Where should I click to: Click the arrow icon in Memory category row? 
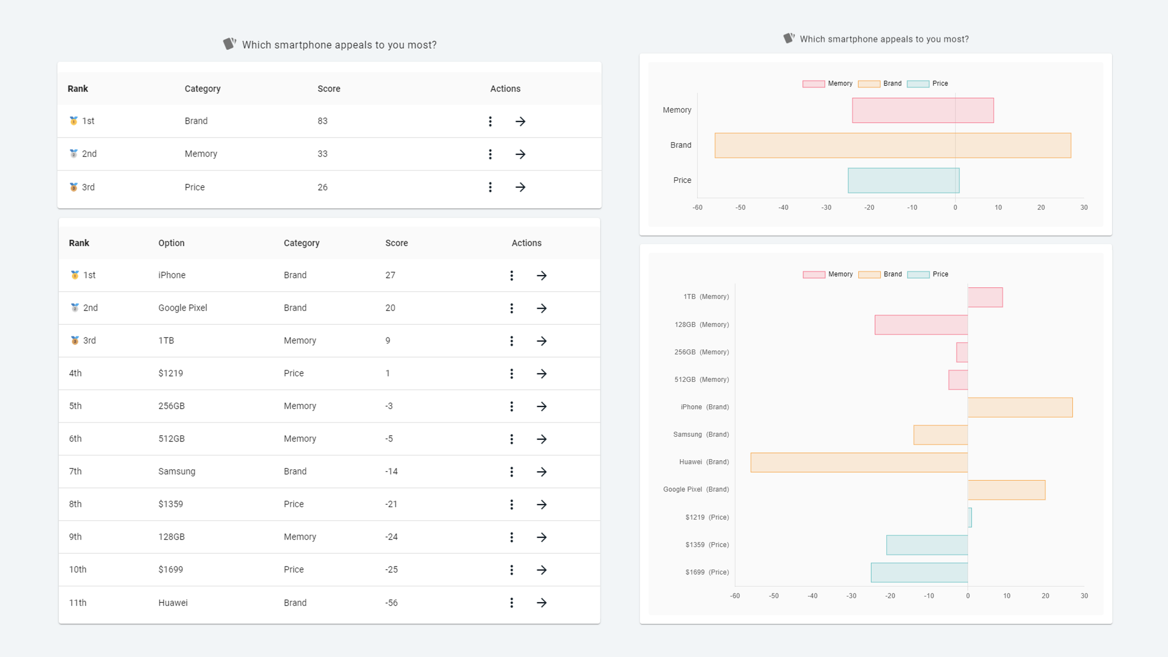pyautogui.click(x=520, y=154)
